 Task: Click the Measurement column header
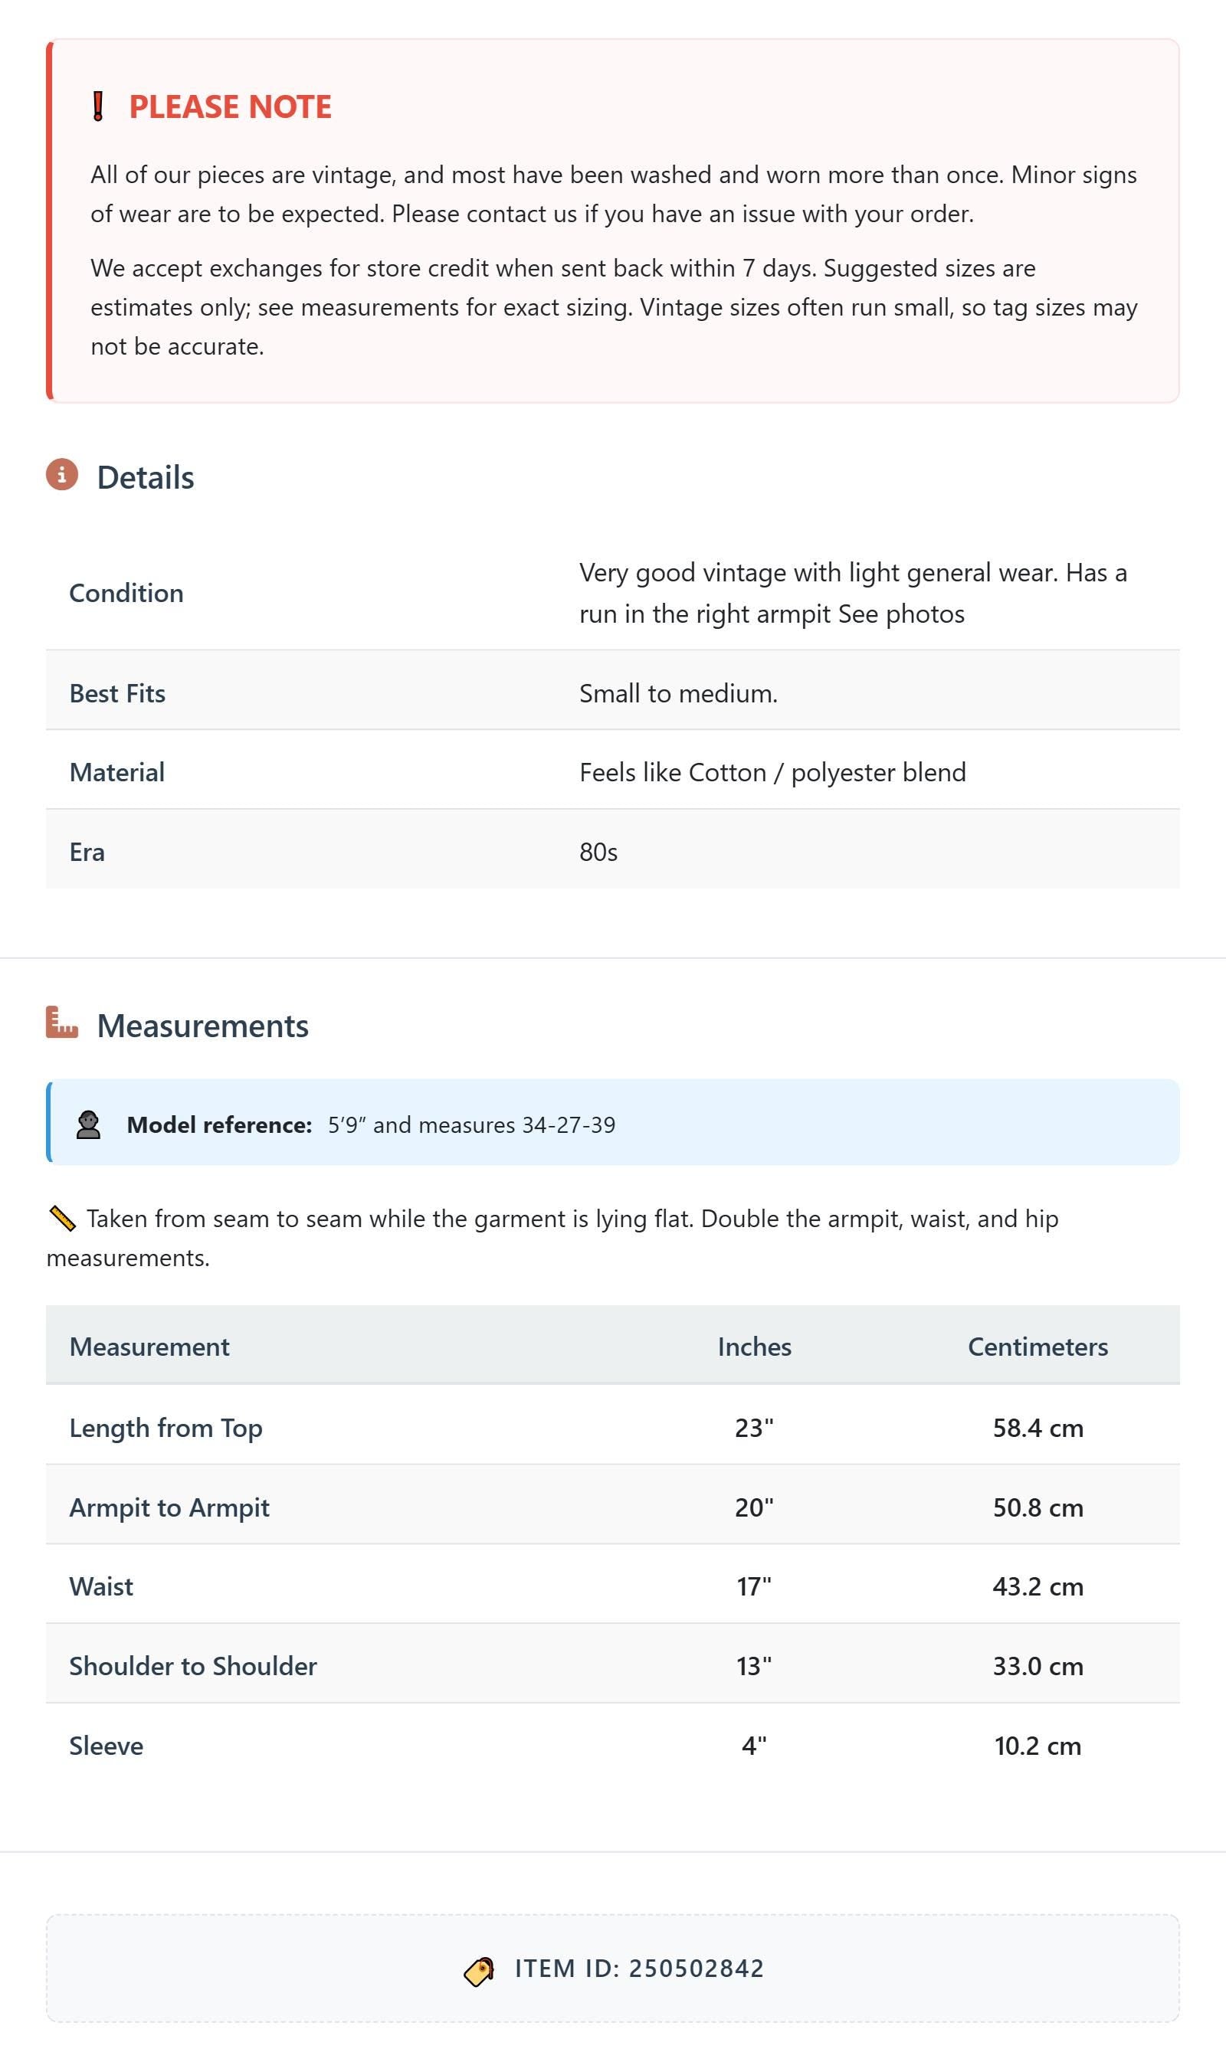click(x=149, y=1347)
